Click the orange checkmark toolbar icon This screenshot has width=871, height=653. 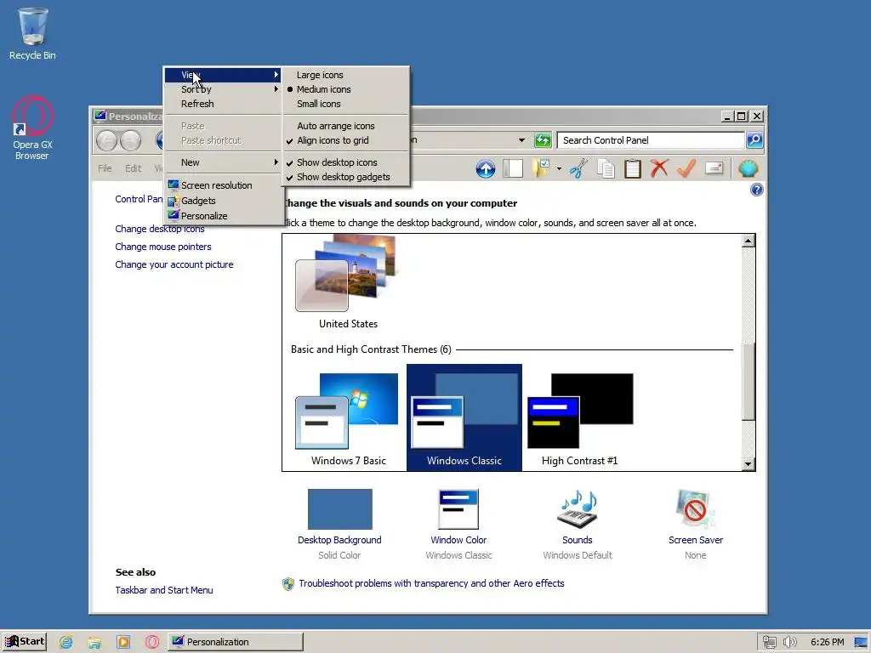click(686, 168)
